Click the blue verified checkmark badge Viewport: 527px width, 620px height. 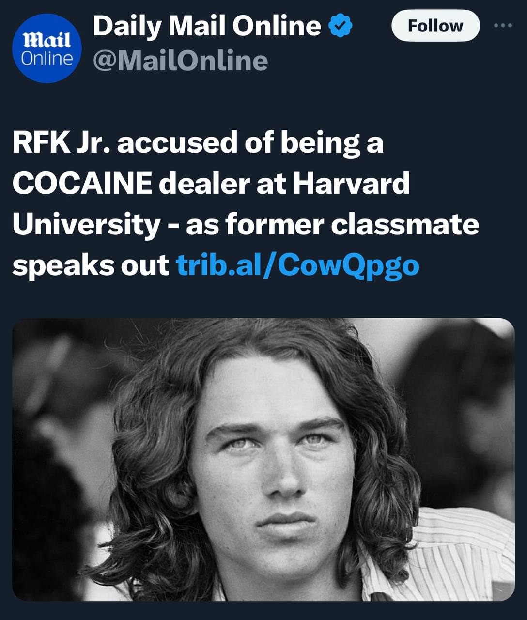pyautogui.click(x=340, y=26)
